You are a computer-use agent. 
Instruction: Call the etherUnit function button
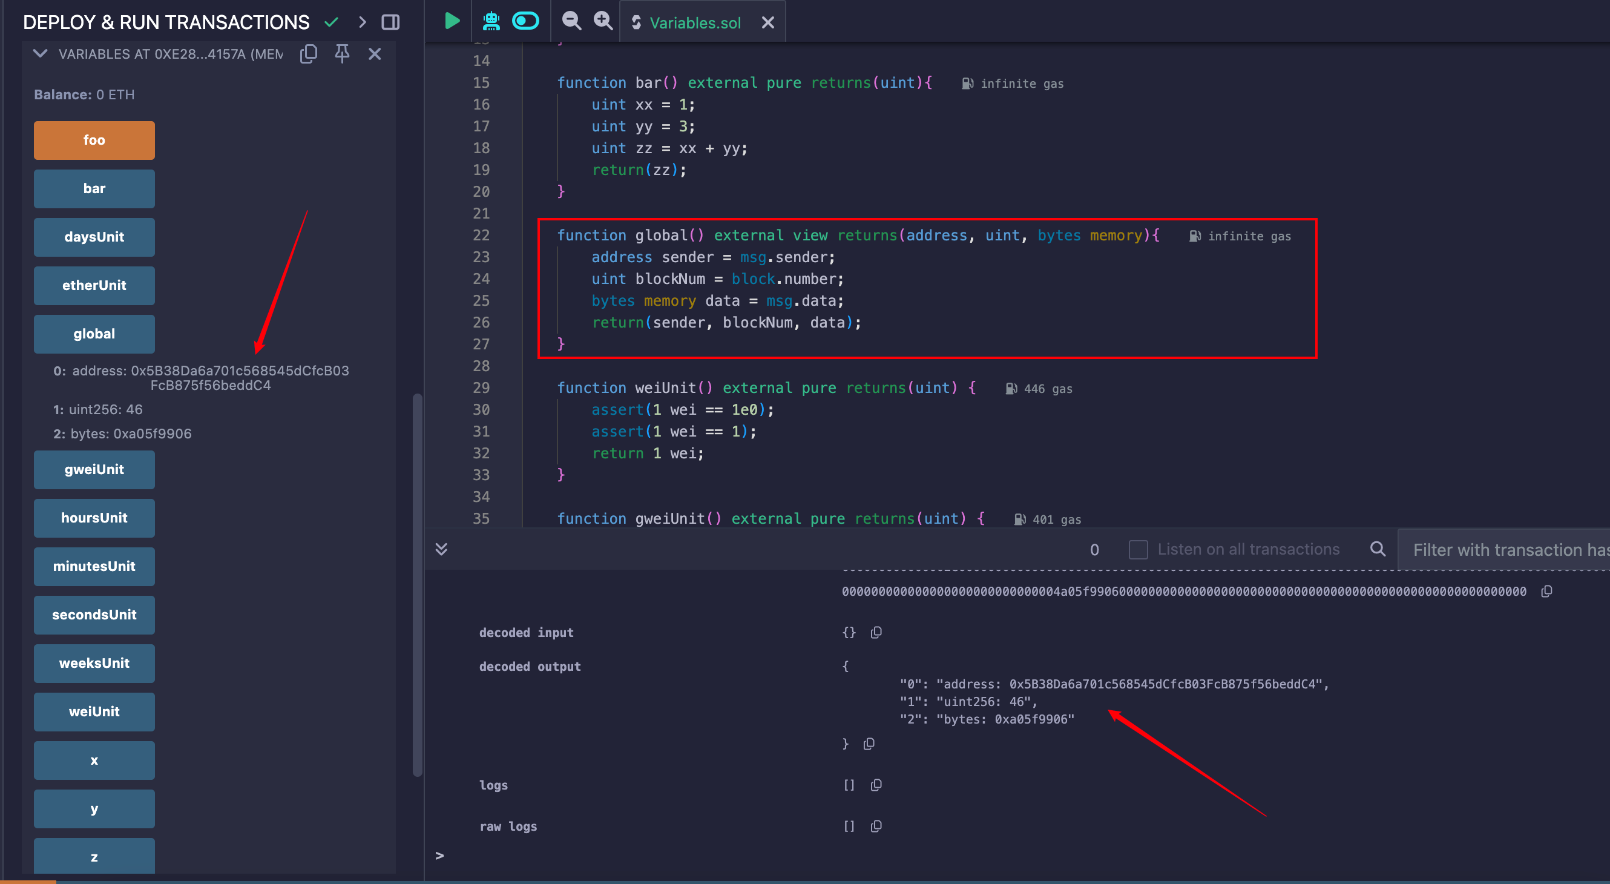tap(94, 286)
